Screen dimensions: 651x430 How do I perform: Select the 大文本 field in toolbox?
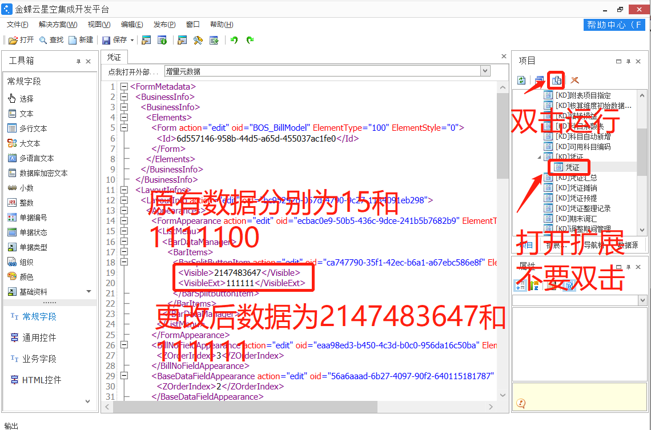coord(23,143)
